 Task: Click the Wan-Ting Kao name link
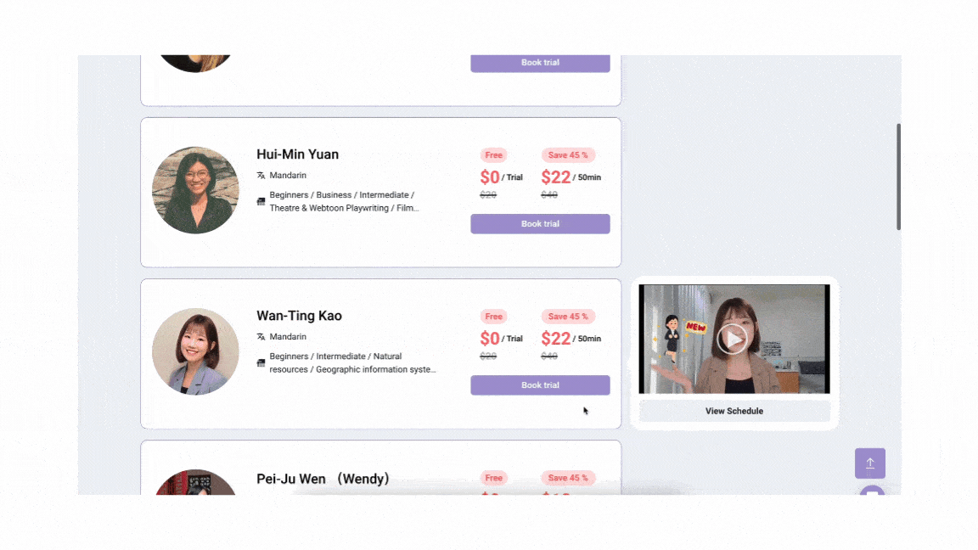(299, 315)
